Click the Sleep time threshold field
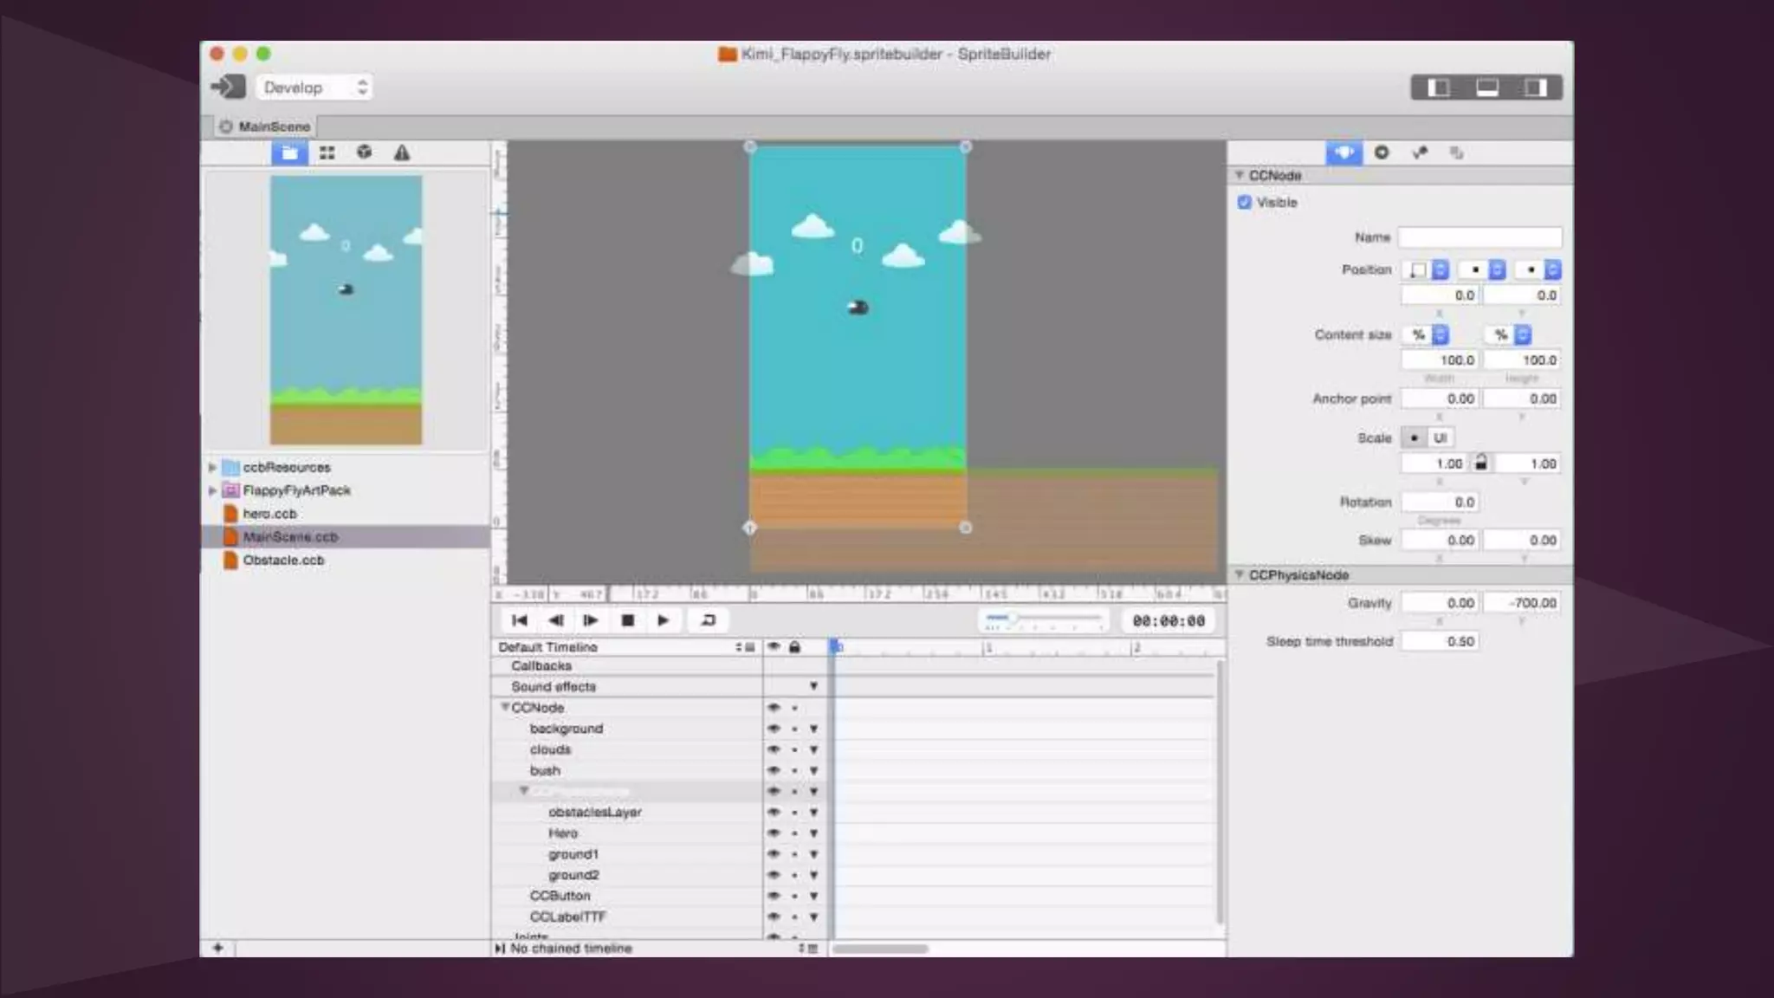The height and width of the screenshot is (998, 1774). point(1440,642)
